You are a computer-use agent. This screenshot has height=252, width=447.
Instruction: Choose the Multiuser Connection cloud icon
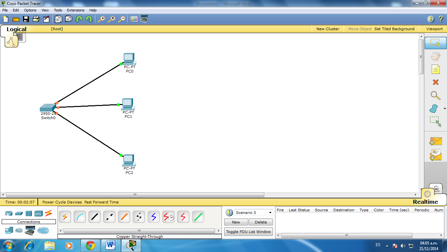[x=43, y=231]
